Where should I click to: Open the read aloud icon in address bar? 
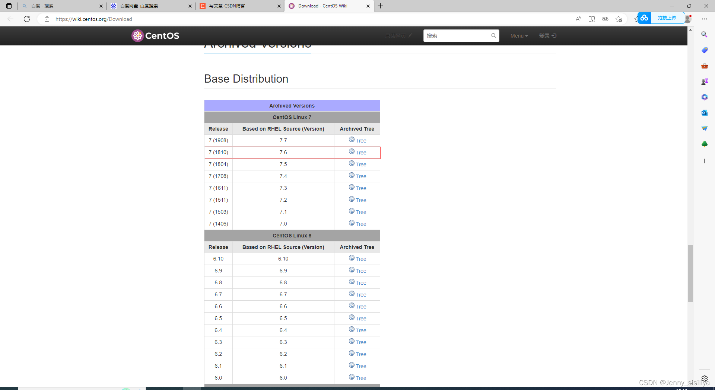point(578,19)
